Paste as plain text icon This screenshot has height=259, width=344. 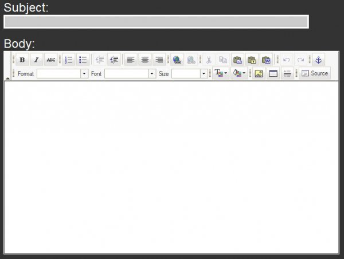coord(252,60)
